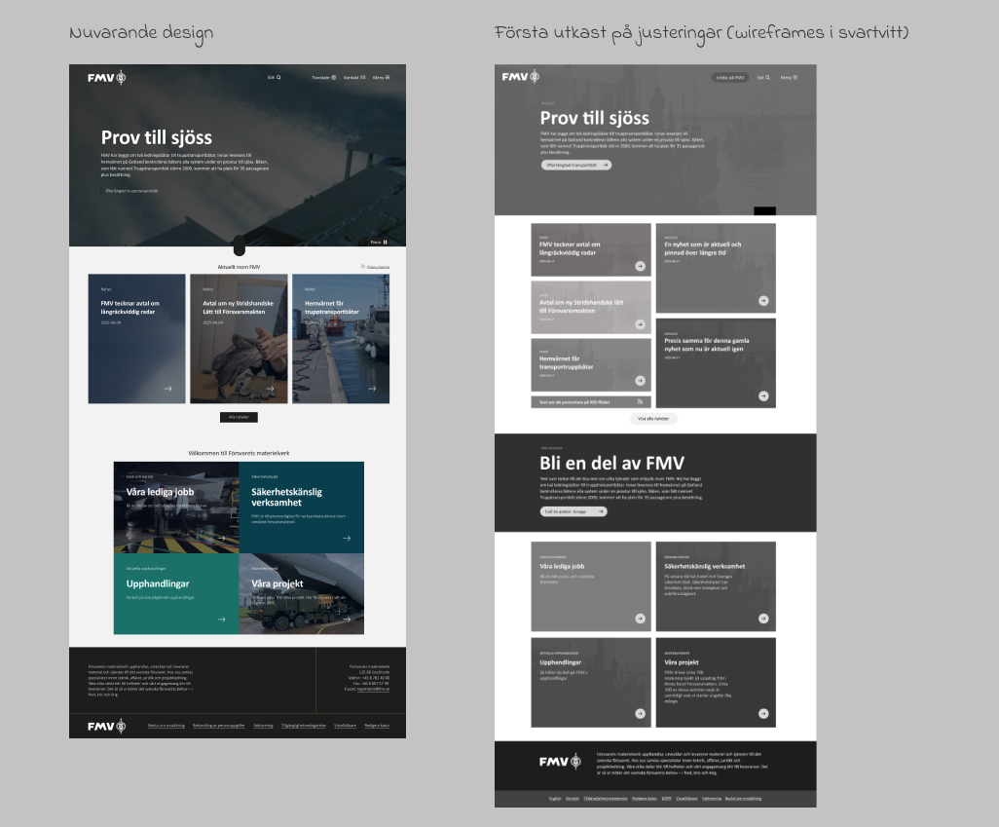Click arrow on Precis samma för denna gamla card
This screenshot has height=827, width=999.
(x=763, y=395)
